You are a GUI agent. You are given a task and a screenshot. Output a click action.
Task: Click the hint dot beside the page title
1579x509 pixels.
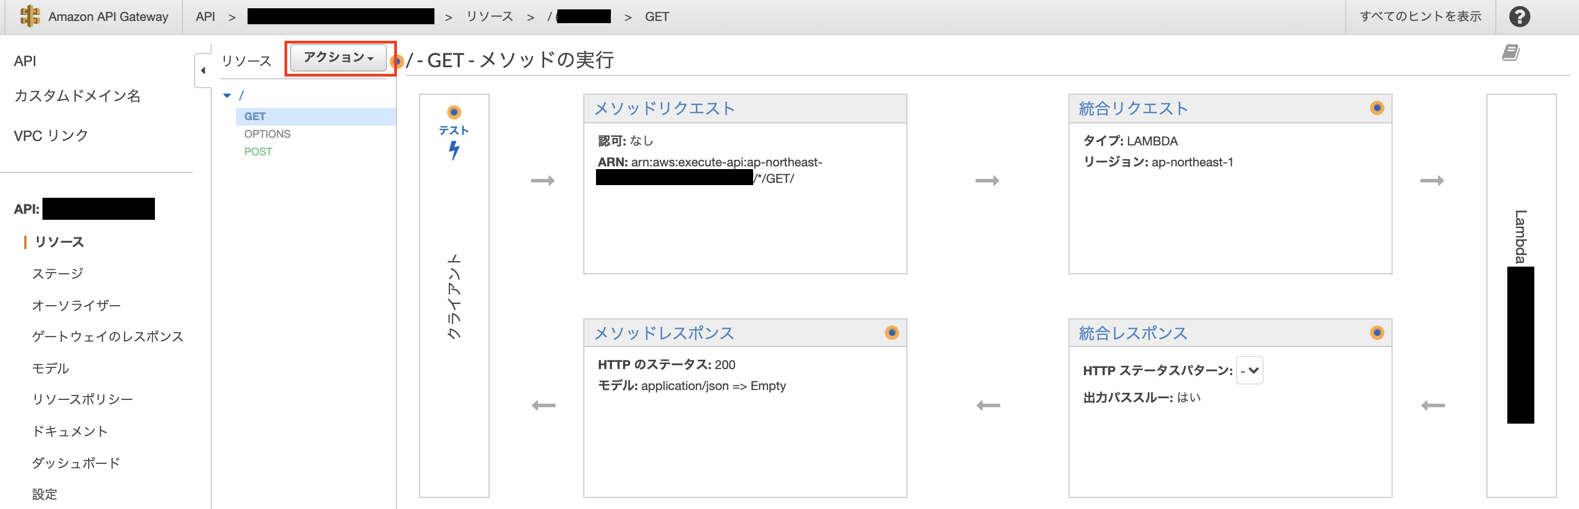pos(396,61)
